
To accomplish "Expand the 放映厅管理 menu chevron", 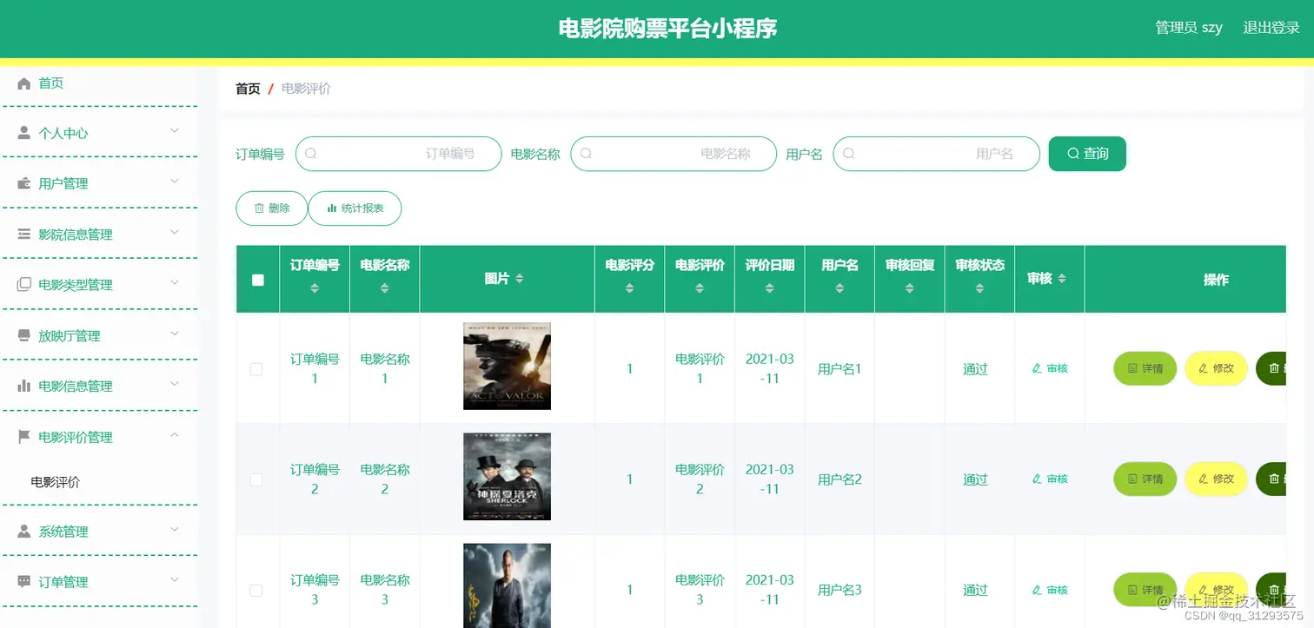I will point(175,334).
